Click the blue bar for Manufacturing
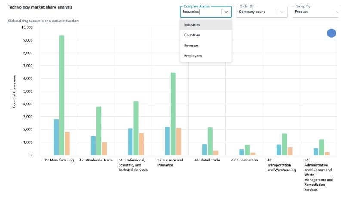This screenshot has width=342, height=197. click(56, 137)
